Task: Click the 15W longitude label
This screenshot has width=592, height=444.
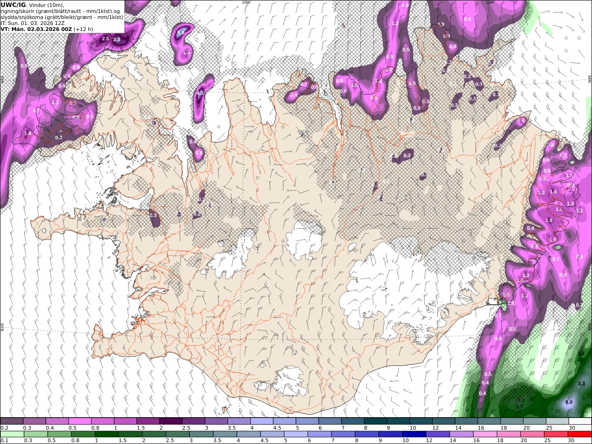Action: pos(490,2)
